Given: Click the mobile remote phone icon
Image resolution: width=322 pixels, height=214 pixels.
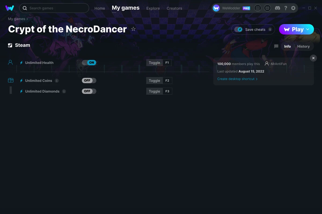Looking at the screenshot, I should (258, 8).
